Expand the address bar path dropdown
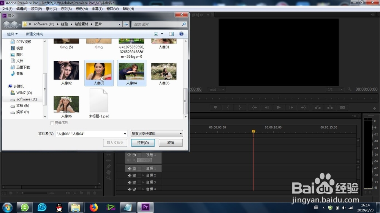The width and height of the screenshot is (380, 213). [x=119, y=24]
